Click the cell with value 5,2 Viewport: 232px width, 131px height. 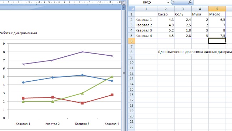[x=166, y=30]
